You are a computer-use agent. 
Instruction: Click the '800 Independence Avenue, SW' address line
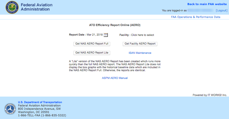click(x=39, y=109)
